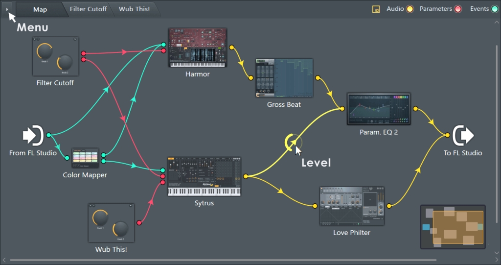Image resolution: width=501 pixels, height=265 pixels.
Task: Click the To FL Studio audio input port
Action: pos(448,135)
